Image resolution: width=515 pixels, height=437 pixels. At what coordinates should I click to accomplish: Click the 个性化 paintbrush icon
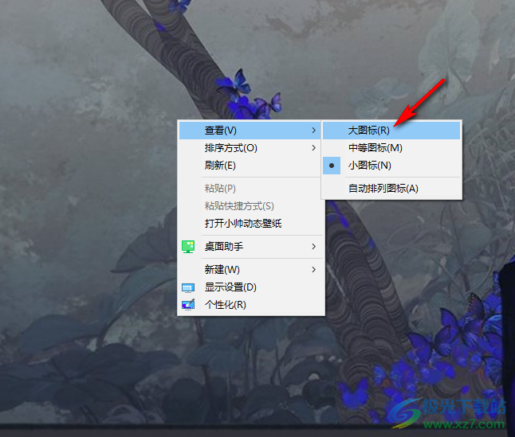(188, 305)
